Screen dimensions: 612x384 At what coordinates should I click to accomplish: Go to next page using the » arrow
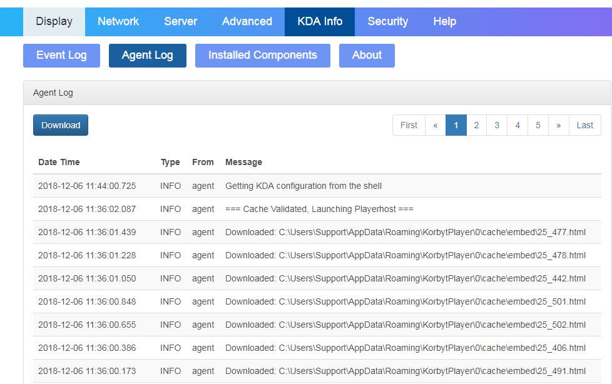click(x=558, y=124)
